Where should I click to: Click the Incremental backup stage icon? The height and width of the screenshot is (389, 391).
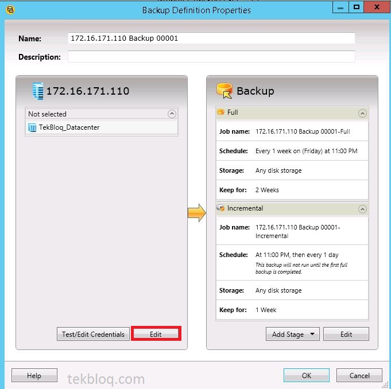pyautogui.click(x=220, y=208)
